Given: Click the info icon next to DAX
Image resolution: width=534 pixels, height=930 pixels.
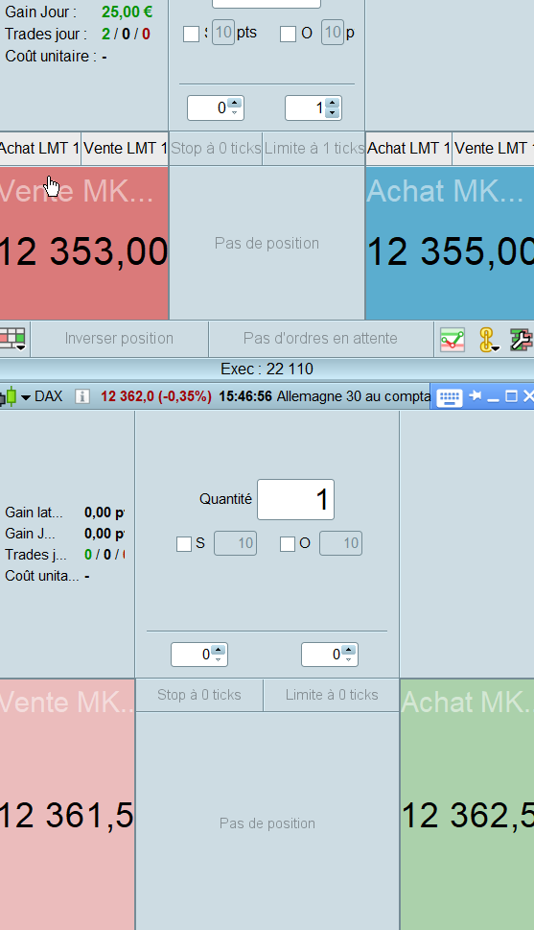Looking at the screenshot, I should click(x=82, y=396).
